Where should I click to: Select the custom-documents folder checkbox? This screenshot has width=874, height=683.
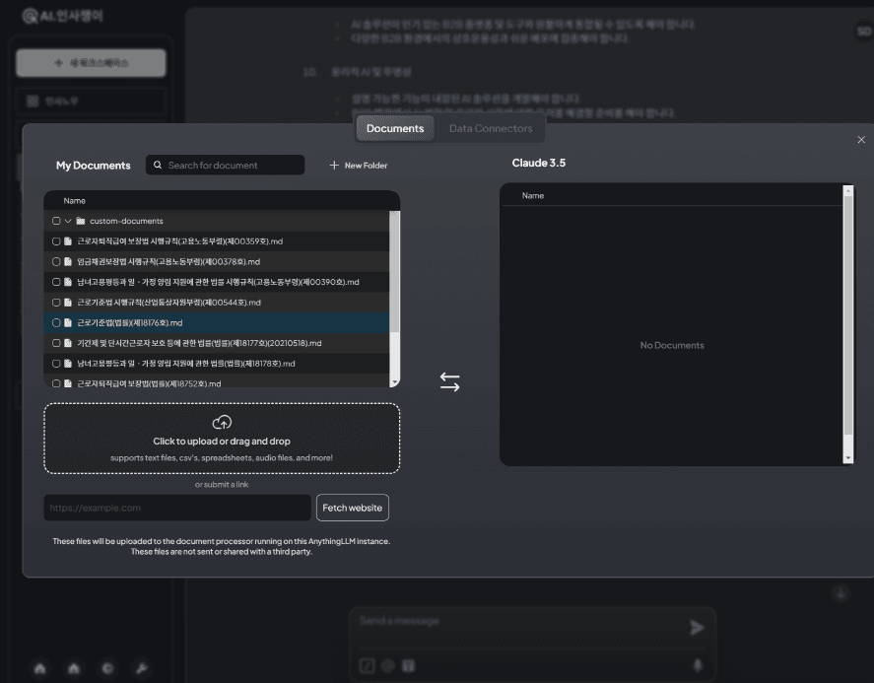tap(57, 220)
